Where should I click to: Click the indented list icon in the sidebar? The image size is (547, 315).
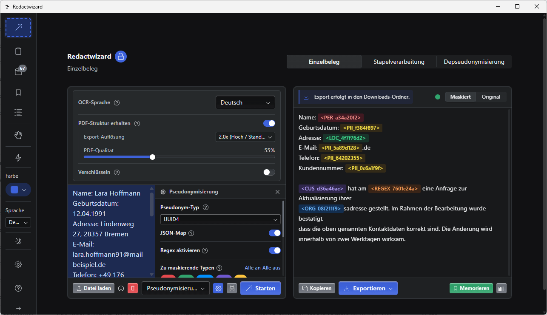[x=18, y=113]
